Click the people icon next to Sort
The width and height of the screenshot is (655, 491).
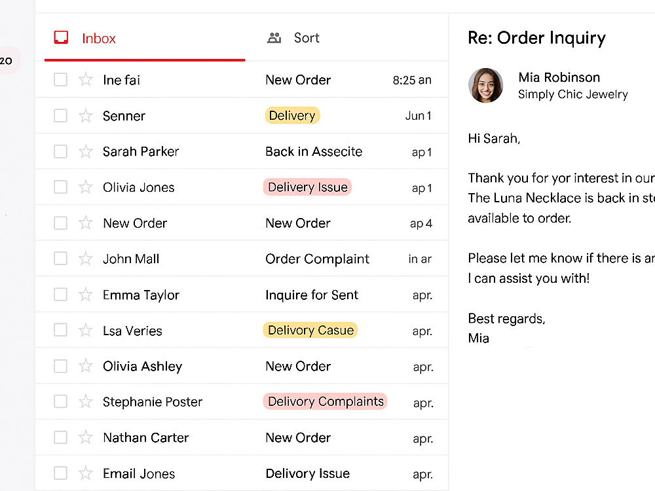click(274, 38)
